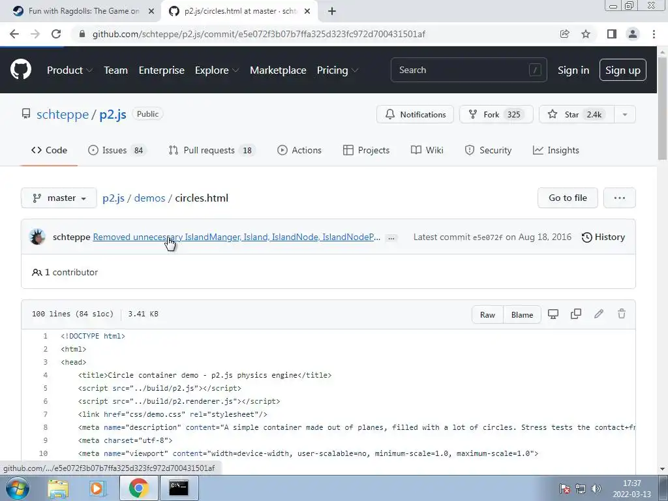Delete this file trash icon
This screenshot has height=501, width=668.
[622, 314]
